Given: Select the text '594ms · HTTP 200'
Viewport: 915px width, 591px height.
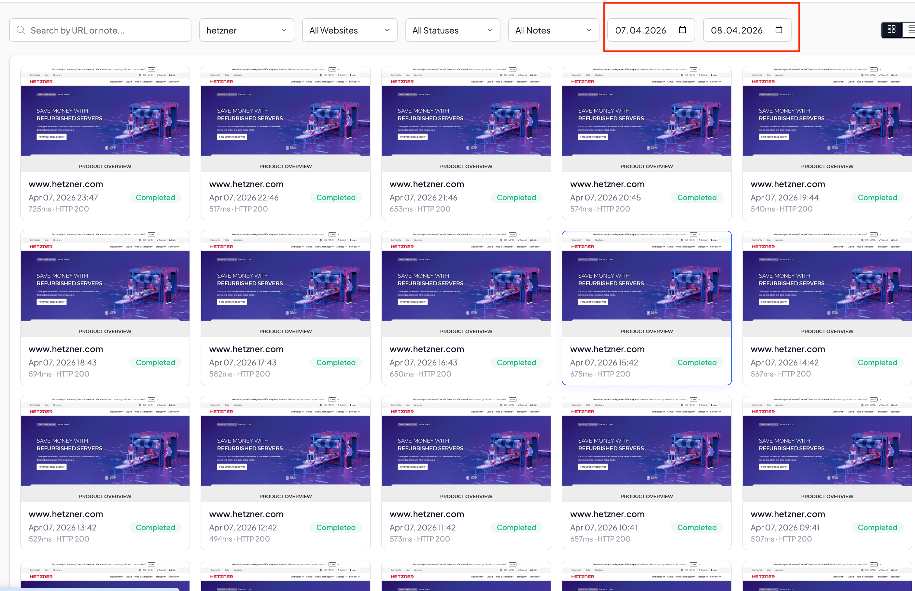Looking at the screenshot, I should tap(59, 374).
